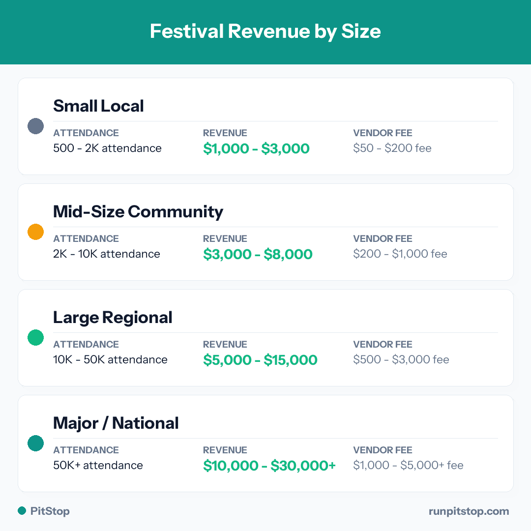Click the VENDOR FEE label in Large Regional card
The image size is (531, 531).
[383, 344]
